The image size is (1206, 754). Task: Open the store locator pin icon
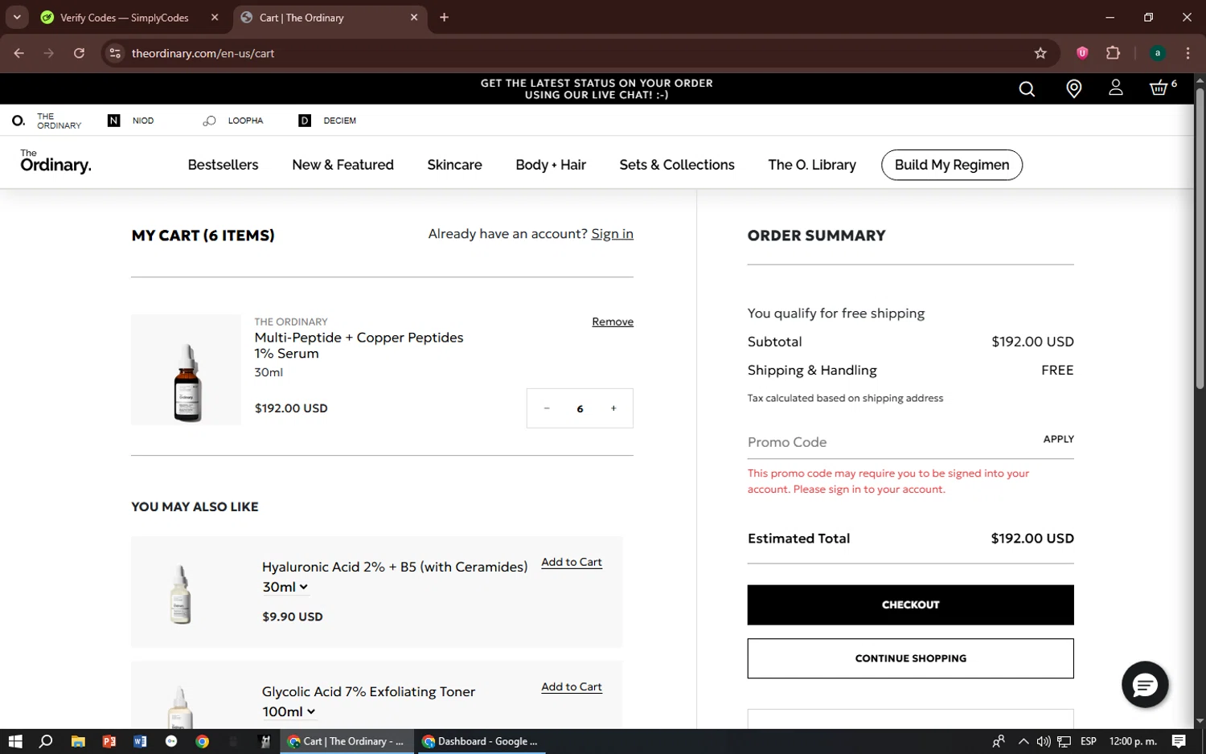coord(1073,88)
